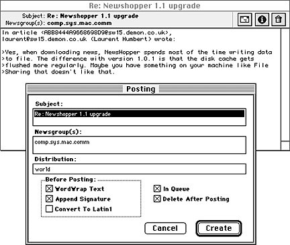Click the 'In article' message-ID line
This screenshot has width=290, height=245.
(87, 32)
